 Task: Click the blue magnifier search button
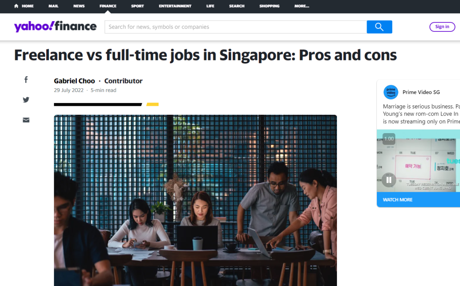(x=379, y=27)
